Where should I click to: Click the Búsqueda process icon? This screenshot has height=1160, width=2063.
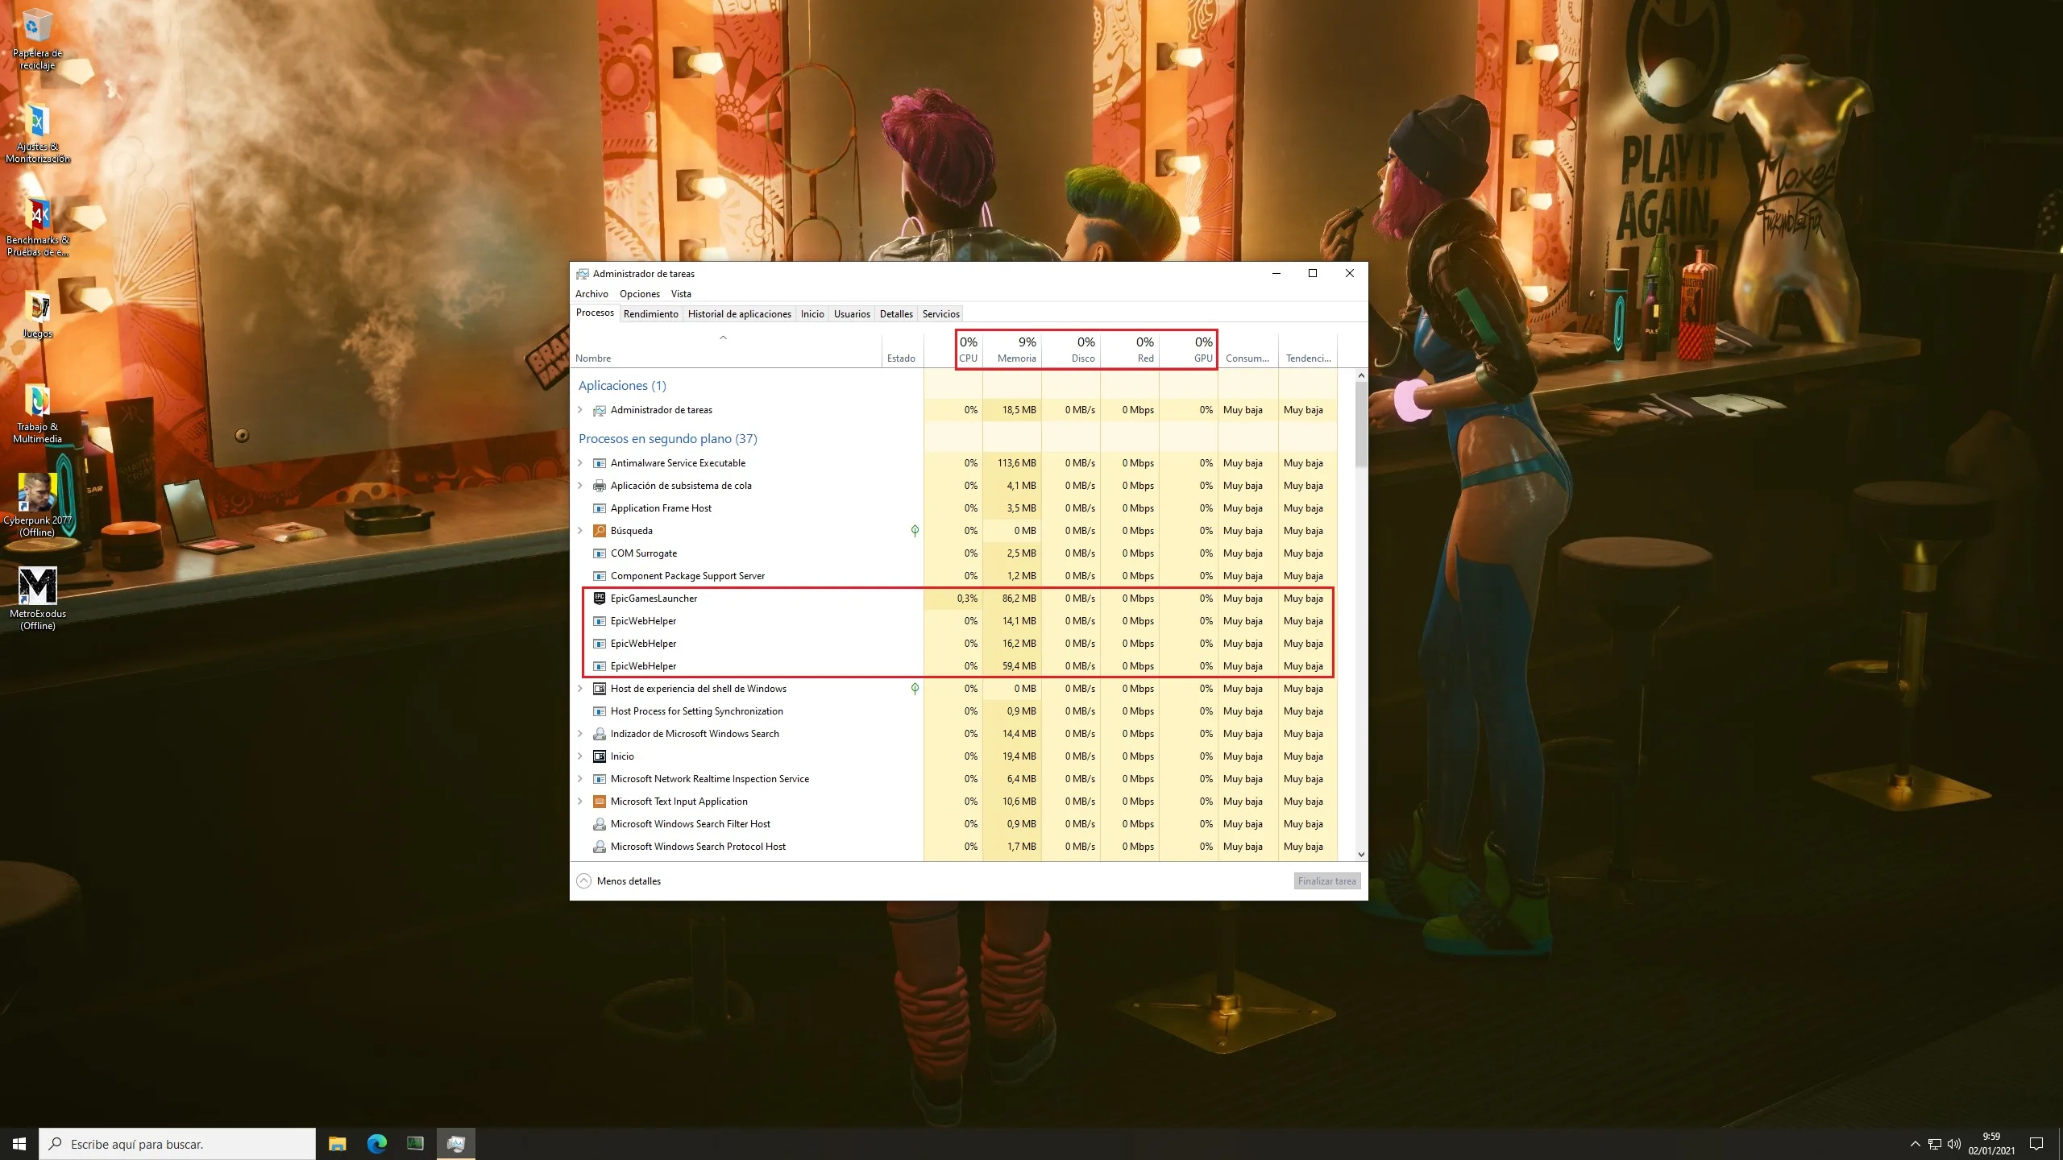pos(600,530)
